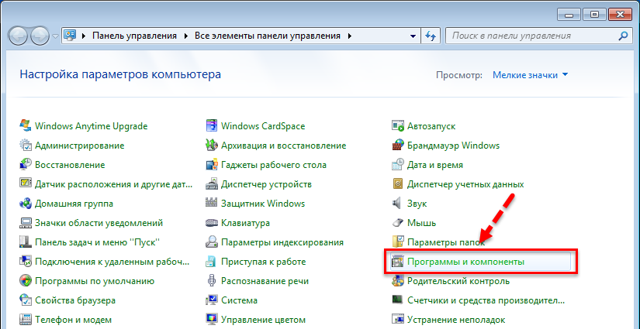The image size is (640, 329).
Task: Open Защитник Windows icon
Action: tap(212, 204)
